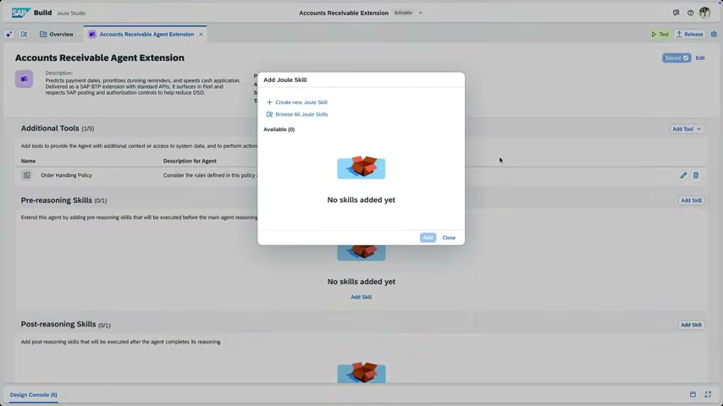Edit the Order Handling Policy tool
The image size is (723, 406).
pyautogui.click(x=683, y=175)
